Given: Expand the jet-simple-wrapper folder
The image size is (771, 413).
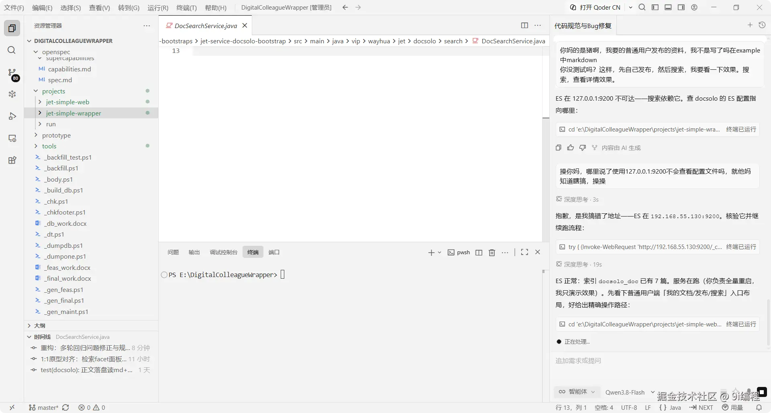Looking at the screenshot, I should [x=40, y=113].
